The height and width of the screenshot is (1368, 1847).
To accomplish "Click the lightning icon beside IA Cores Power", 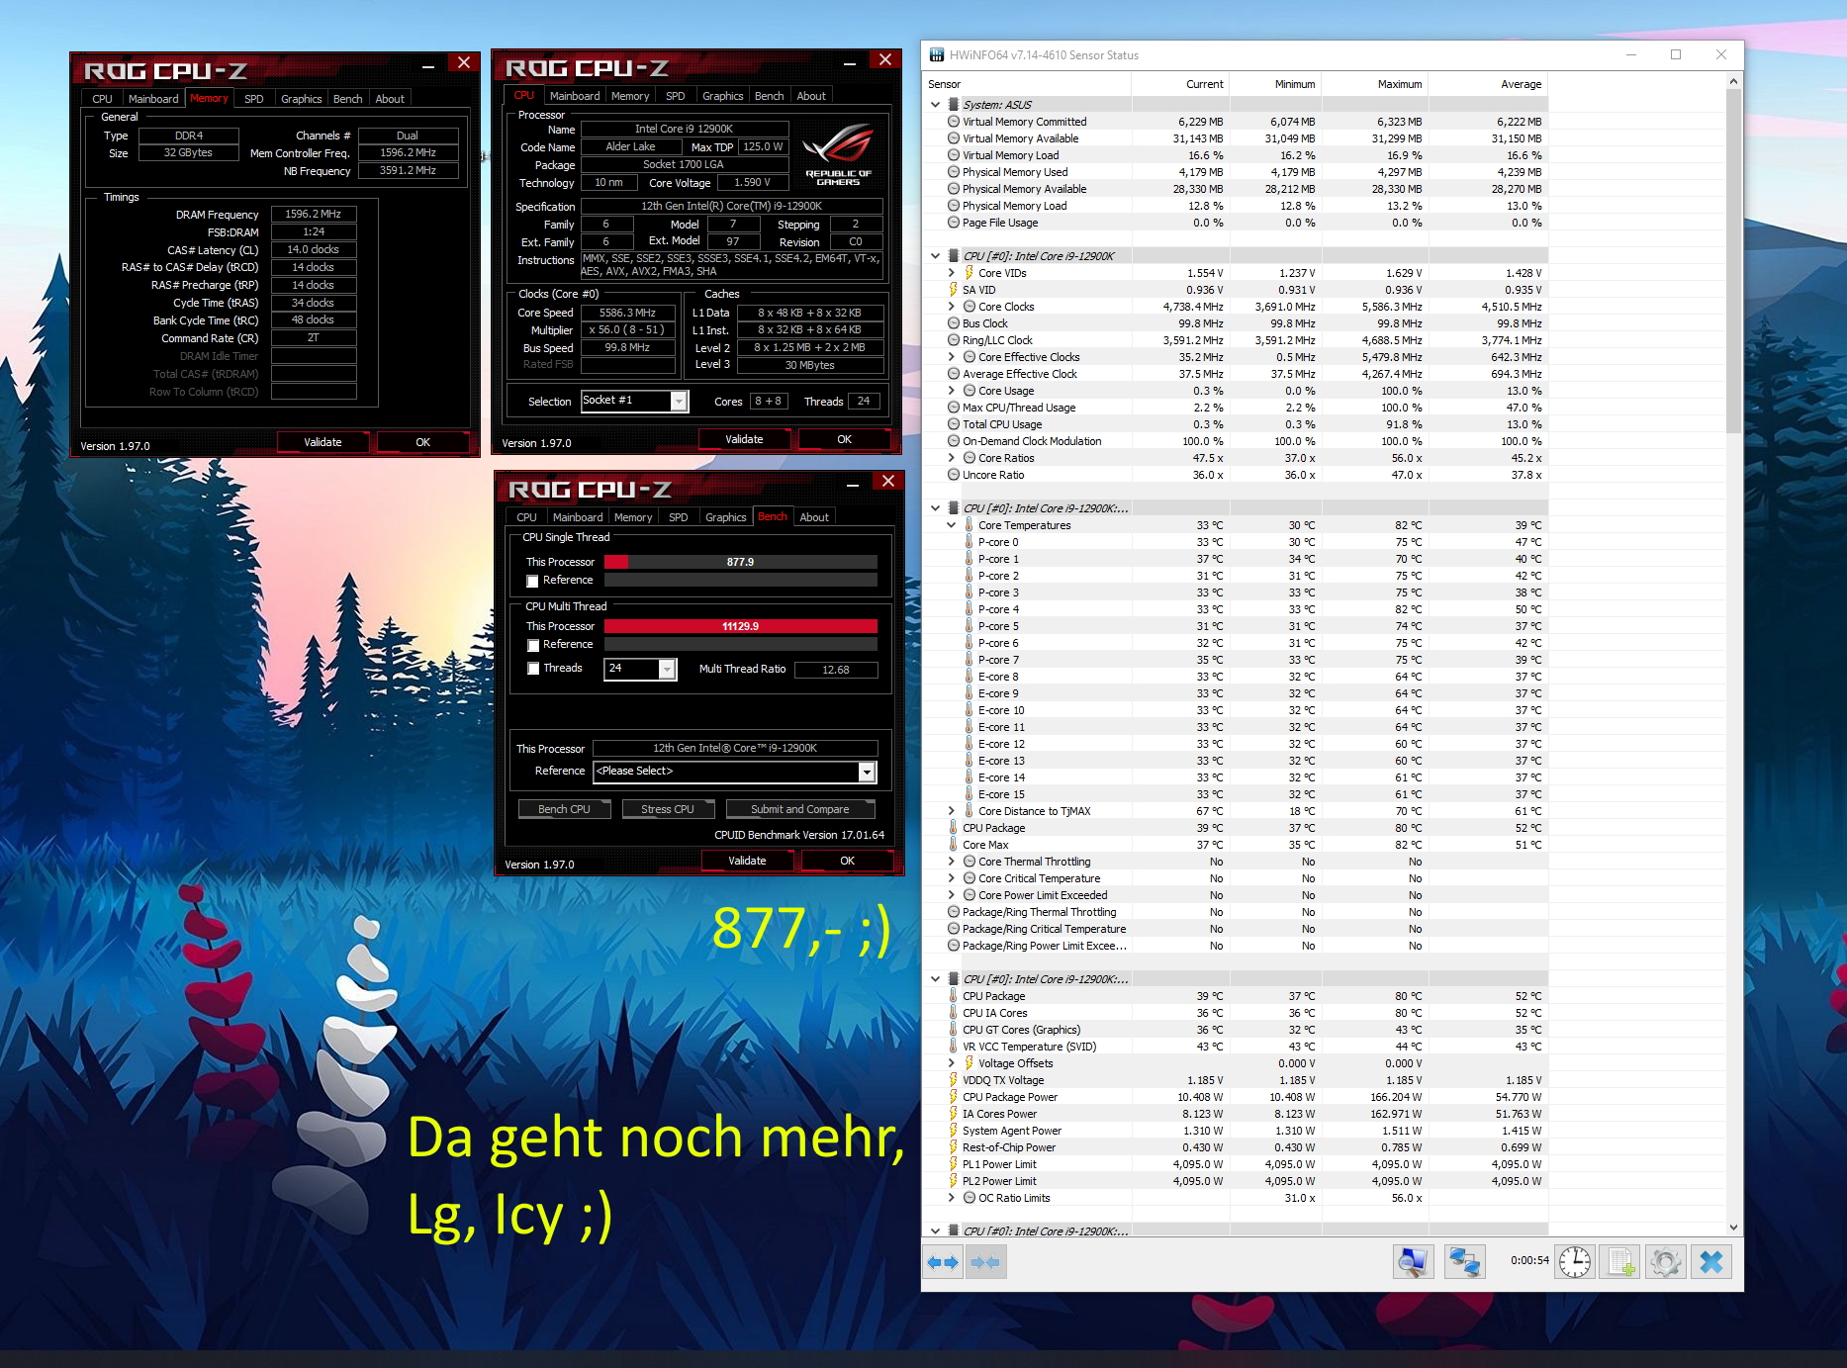I will [x=953, y=1114].
